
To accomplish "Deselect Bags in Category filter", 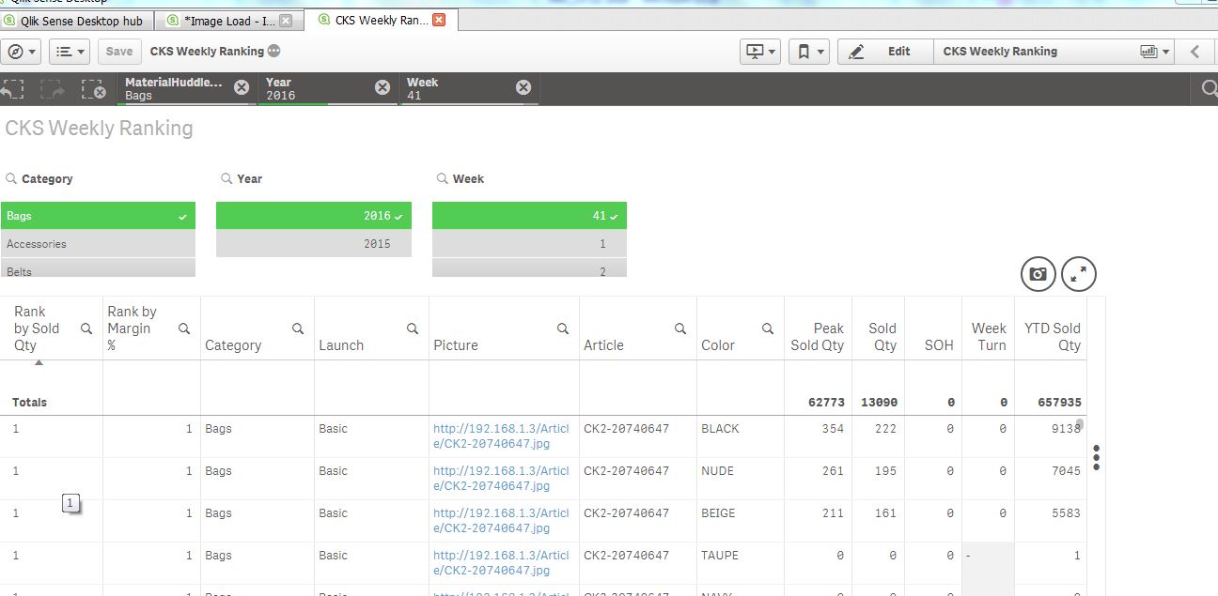I will (98, 216).
